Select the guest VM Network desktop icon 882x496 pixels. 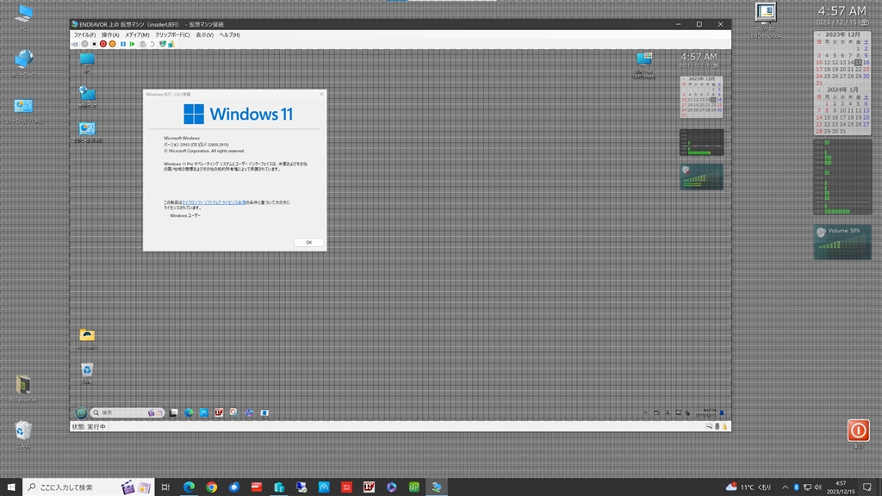pos(87,96)
